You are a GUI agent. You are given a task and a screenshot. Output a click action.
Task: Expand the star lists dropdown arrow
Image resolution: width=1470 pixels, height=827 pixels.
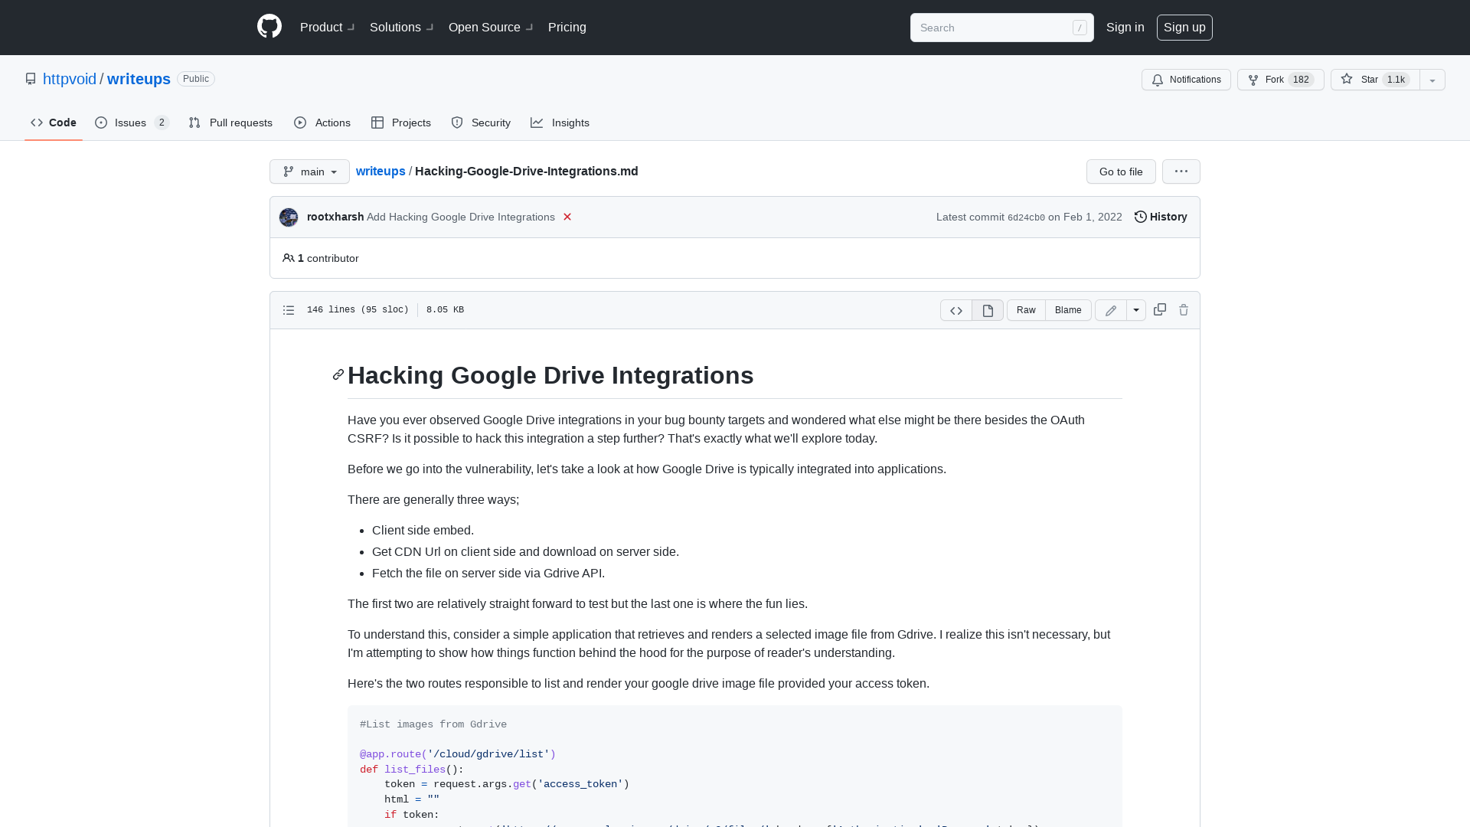click(1432, 80)
